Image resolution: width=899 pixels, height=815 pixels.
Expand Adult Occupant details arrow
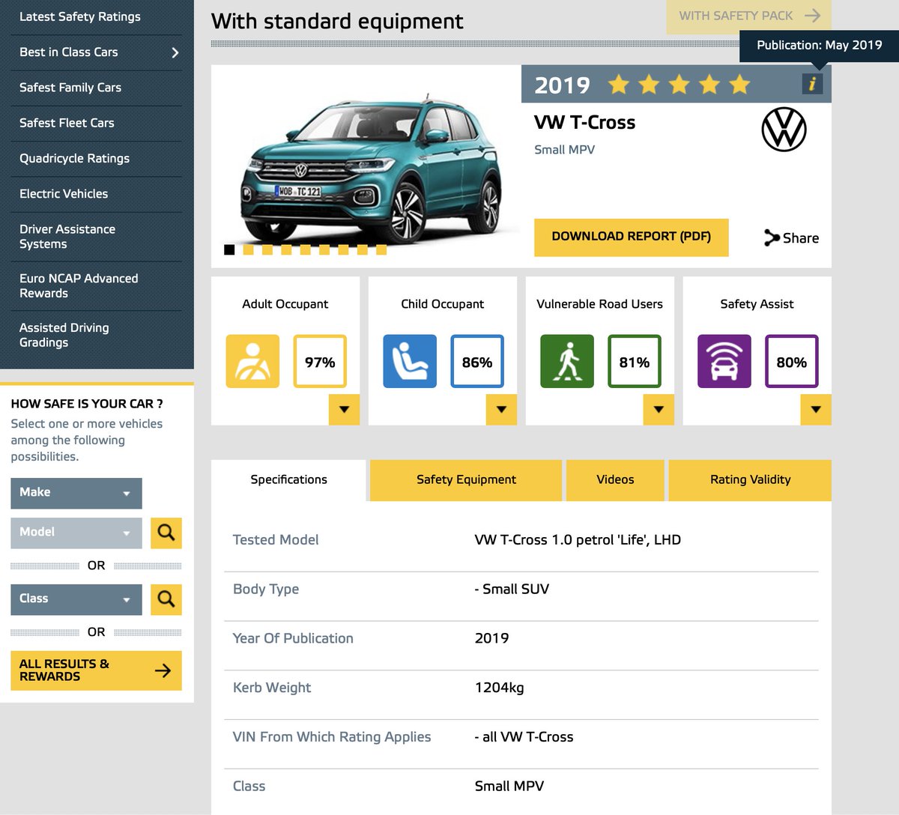coord(344,410)
